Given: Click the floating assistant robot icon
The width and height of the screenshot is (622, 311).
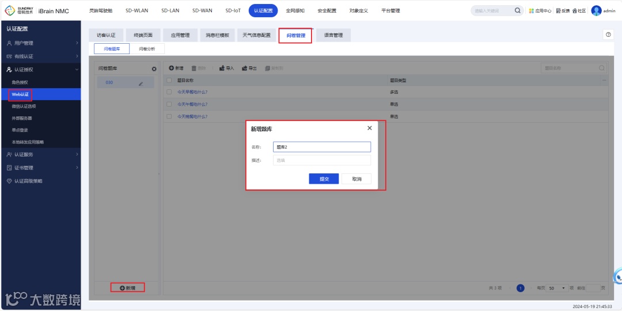Looking at the screenshot, I should pos(618,276).
